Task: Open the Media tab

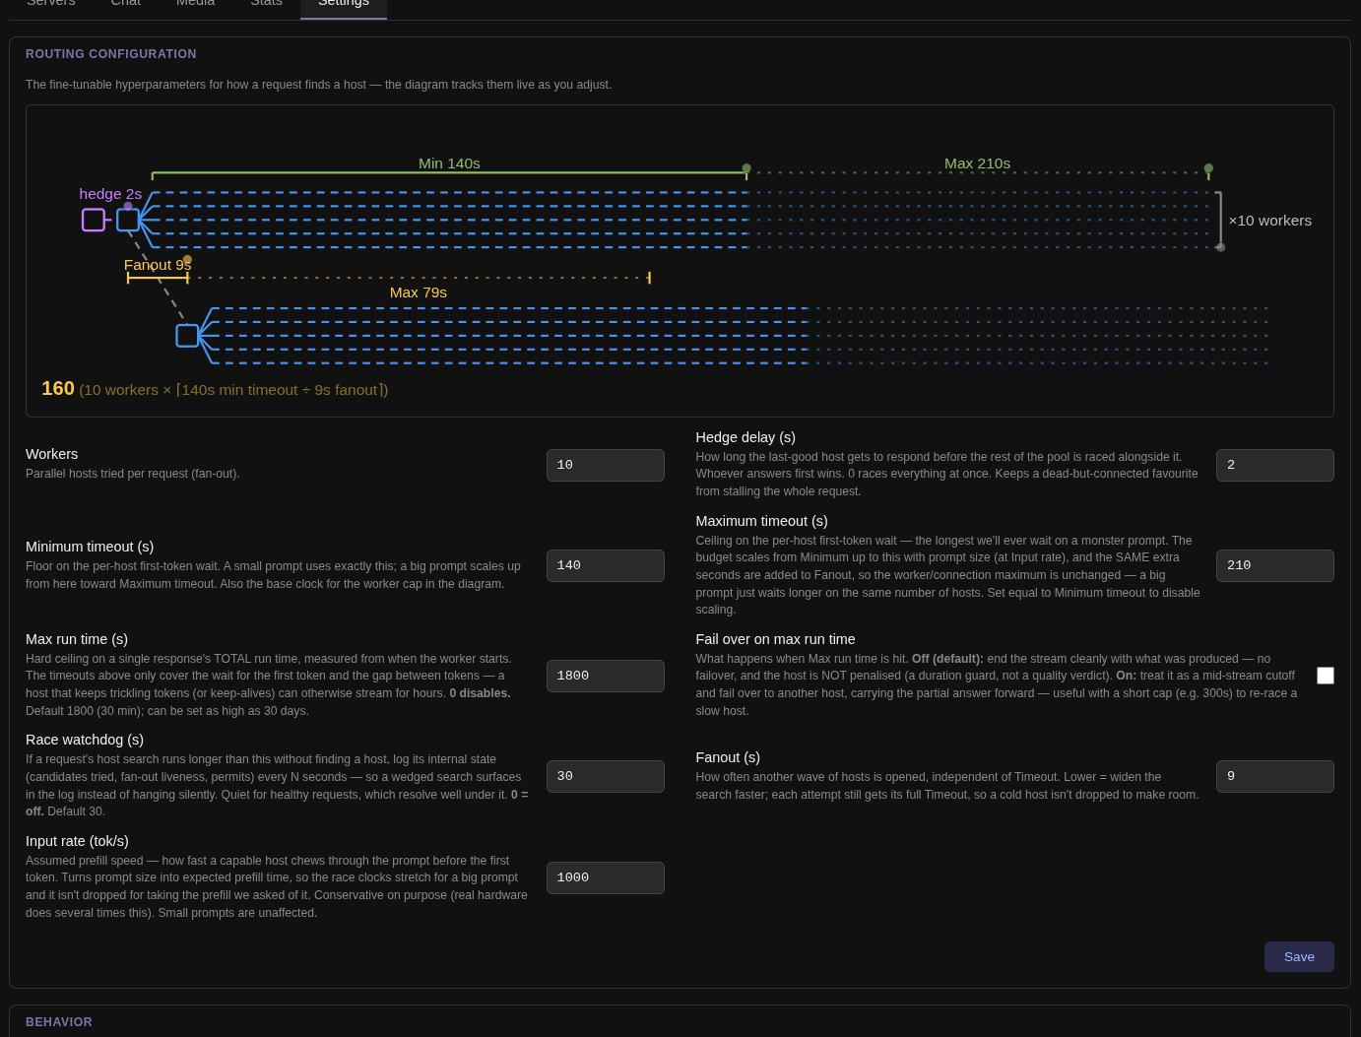Action: coord(195,3)
